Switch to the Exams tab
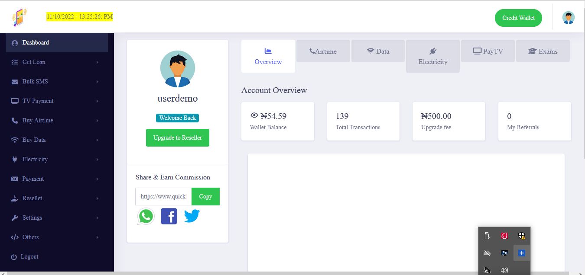Image resolution: width=585 pixels, height=275 pixels. (543, 51)
